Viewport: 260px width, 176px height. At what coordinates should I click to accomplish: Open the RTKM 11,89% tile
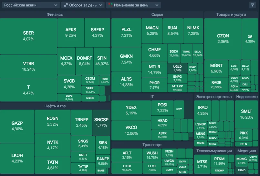point(219,161)
